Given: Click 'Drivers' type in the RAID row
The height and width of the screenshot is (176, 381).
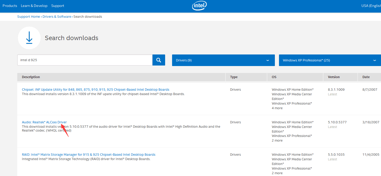Looking at the screenshot, I should pyautogui.click(x=235, y=155).
